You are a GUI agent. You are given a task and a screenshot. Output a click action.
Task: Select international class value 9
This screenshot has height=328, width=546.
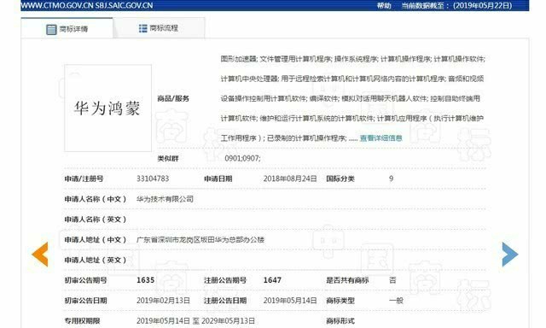click(391, 179)
